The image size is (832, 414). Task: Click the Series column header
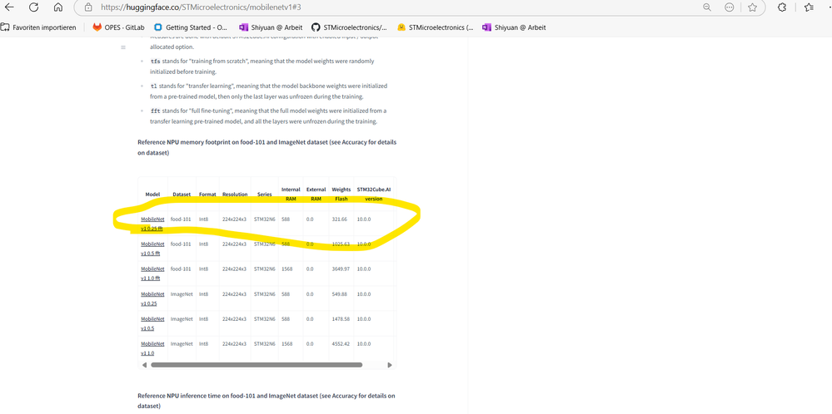click(x=265, y=195)
